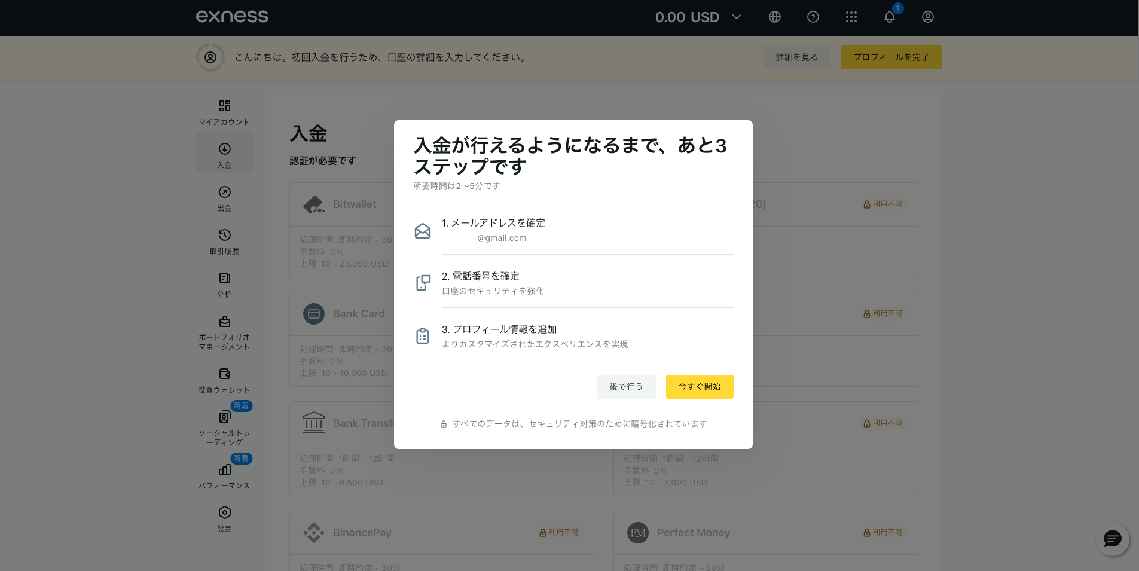The height and width of the screenshot is (571, 1139).
Task: Select the BinancePay payment method card
Action: (441, 533)
